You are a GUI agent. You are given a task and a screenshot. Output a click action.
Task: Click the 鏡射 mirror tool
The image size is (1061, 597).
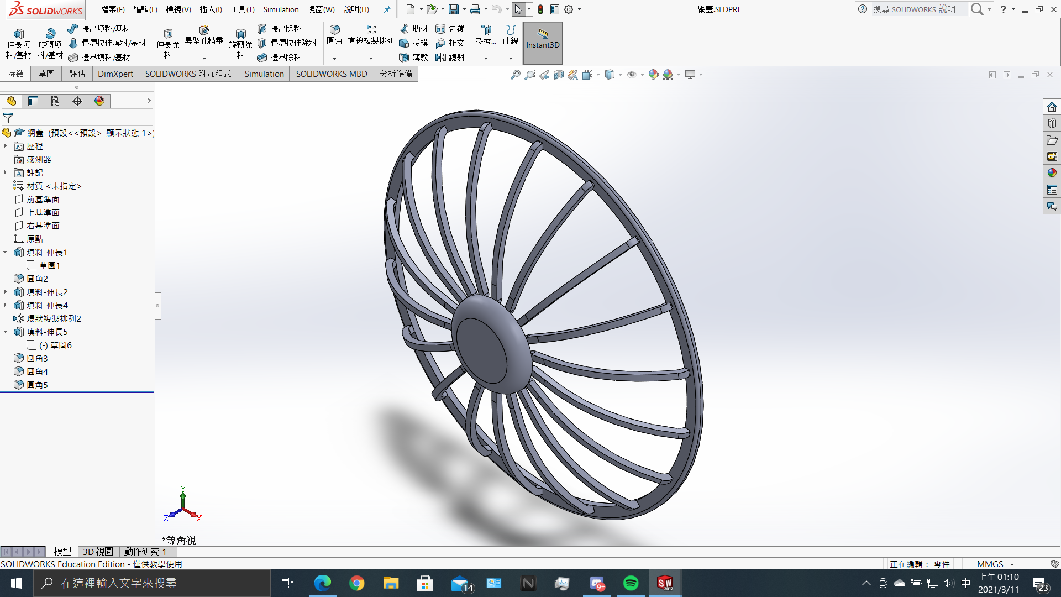(450, 57)
